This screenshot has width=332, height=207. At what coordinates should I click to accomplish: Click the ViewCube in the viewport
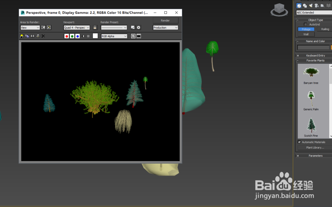(279, 10)
